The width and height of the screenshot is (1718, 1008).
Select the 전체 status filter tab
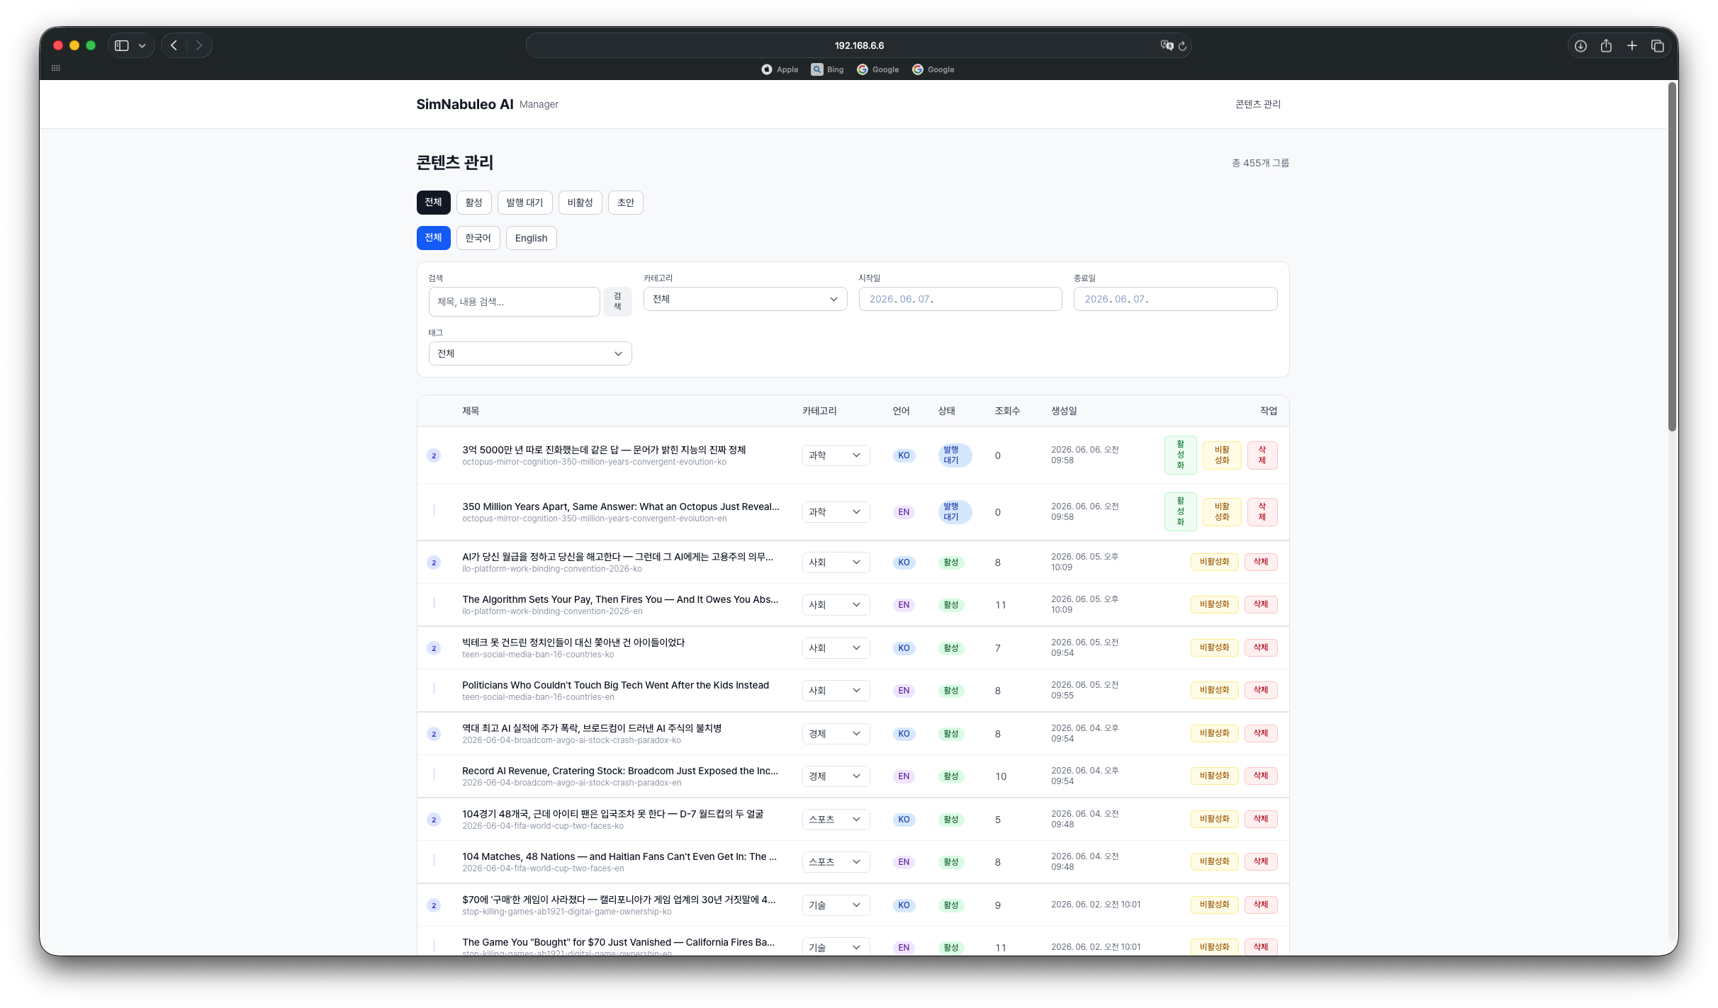pos(433,203)
